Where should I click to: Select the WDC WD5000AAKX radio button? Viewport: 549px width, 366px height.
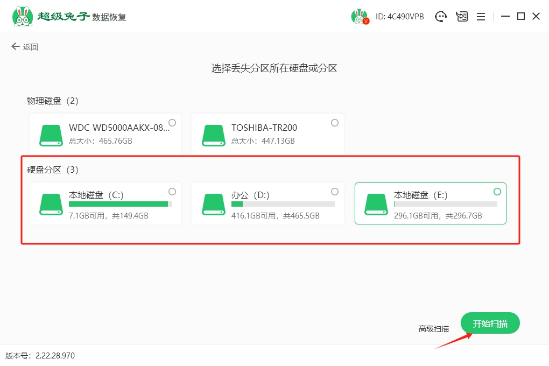[172, 123]
